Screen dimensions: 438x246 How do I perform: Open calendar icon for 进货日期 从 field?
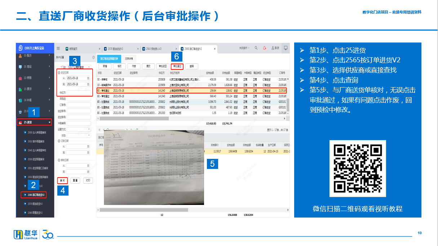point(88,78)
